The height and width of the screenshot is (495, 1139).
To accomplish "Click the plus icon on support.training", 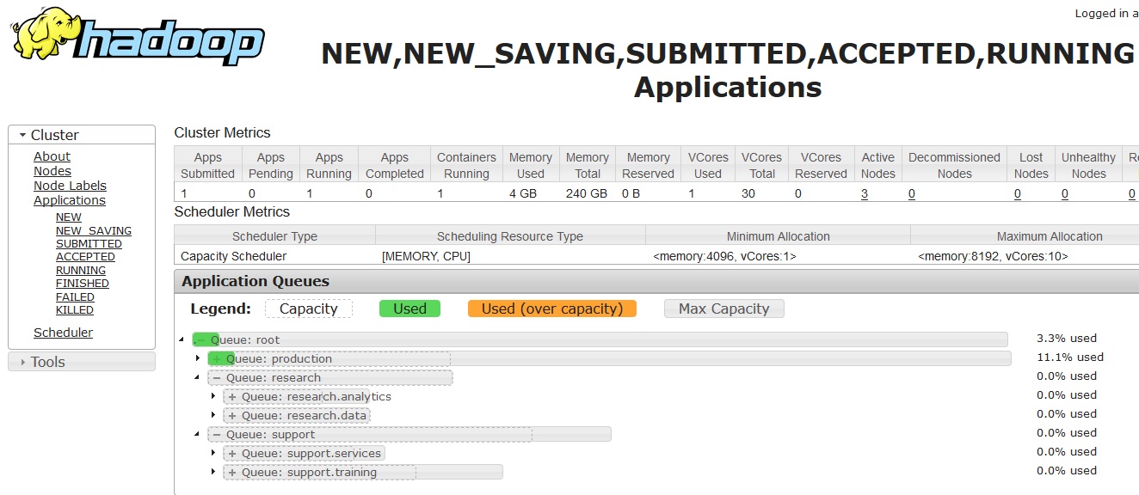I will click(232, 472).
